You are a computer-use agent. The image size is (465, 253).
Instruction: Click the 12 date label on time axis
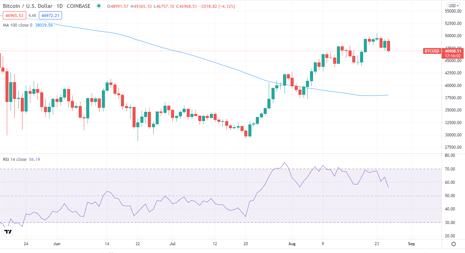(x=214, y=244)
